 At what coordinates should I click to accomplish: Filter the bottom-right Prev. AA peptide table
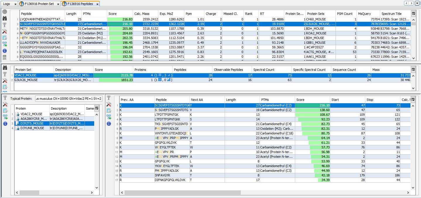pyautogui.click(x=109, y=98)
